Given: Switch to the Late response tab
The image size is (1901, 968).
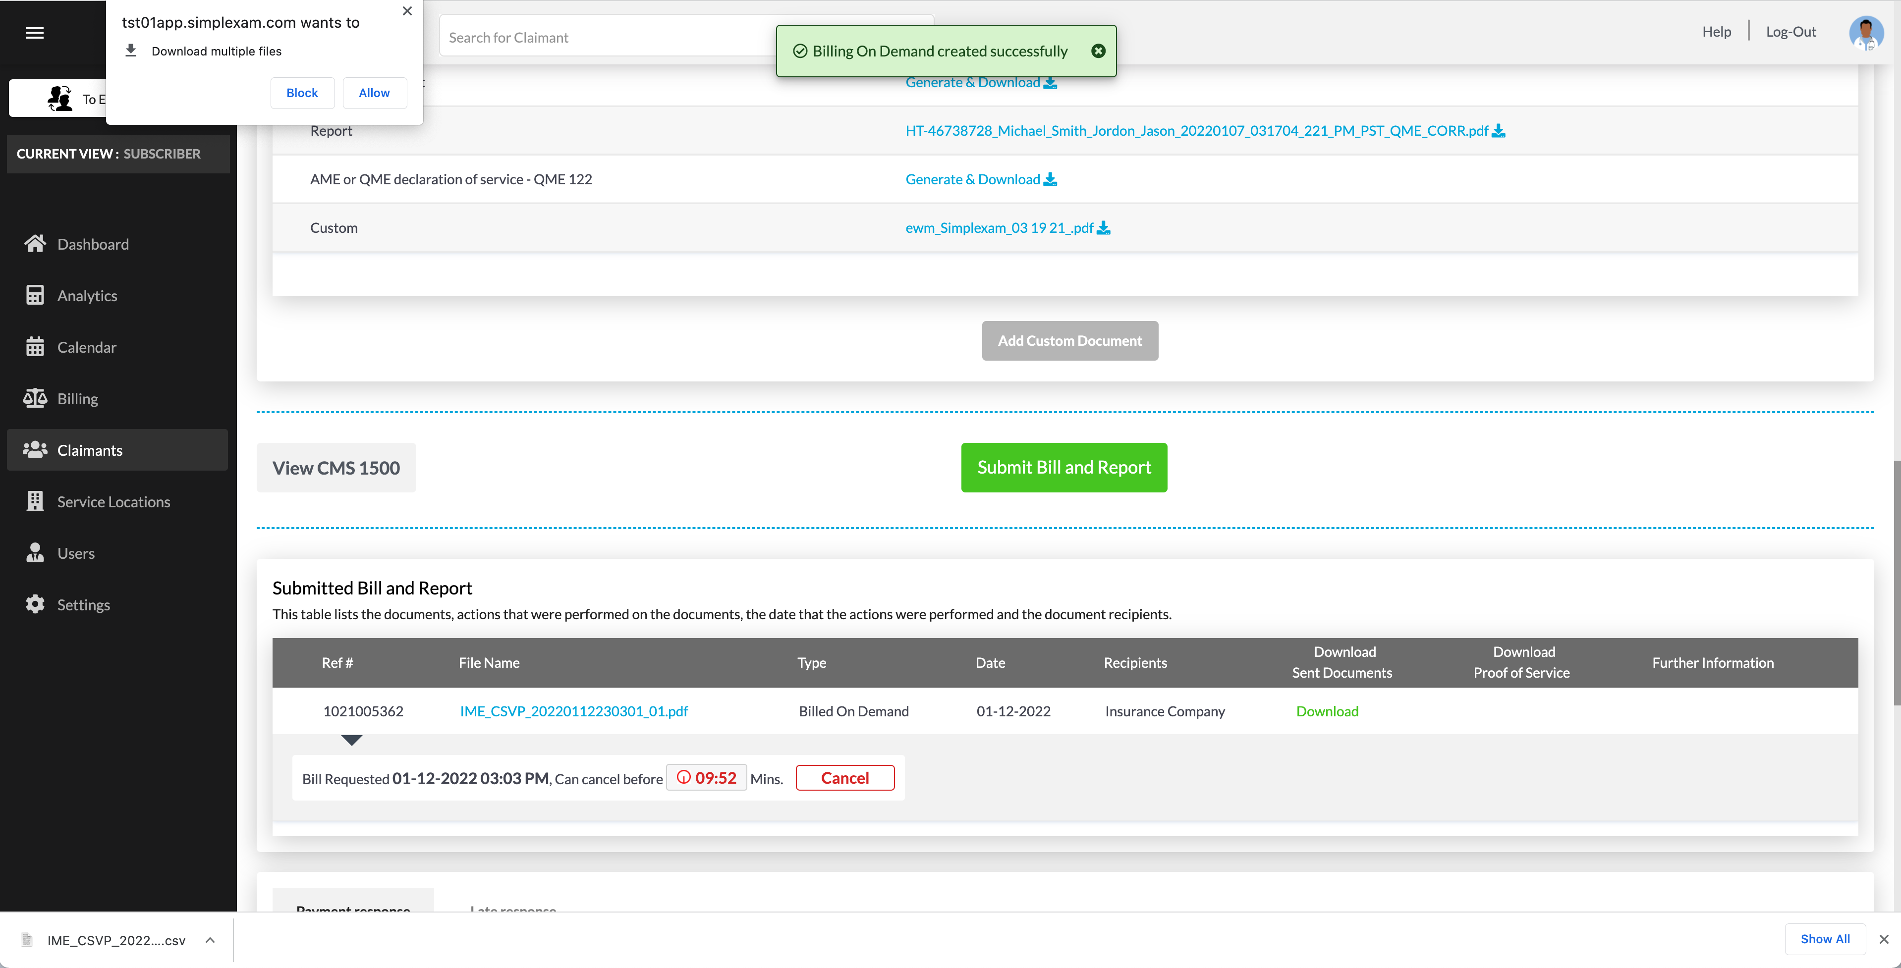Looking at the screenshot, I should coord(513,908).
